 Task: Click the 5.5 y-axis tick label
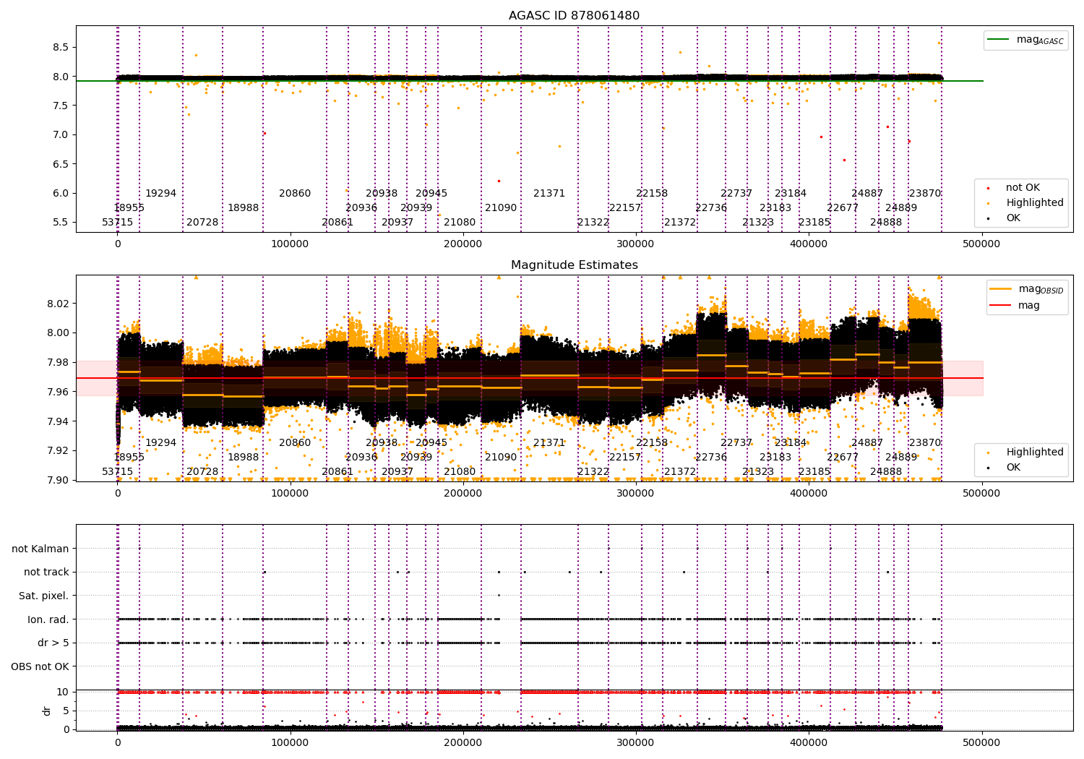pyautogui.click(x=60, y=222)
